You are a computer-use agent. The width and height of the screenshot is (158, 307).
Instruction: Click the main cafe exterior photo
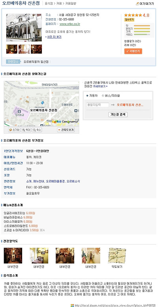(24, 28)
